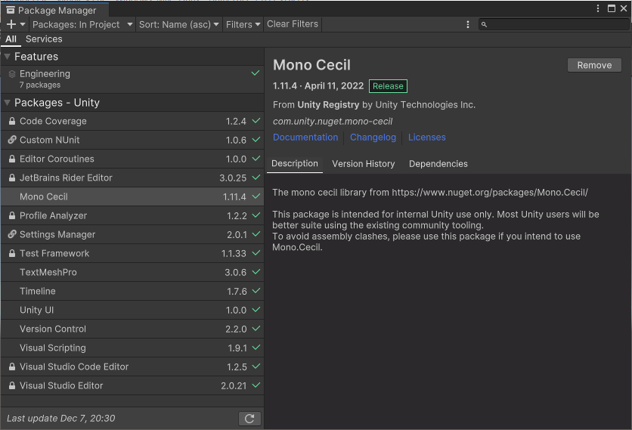Click the Timeline installed checkmark
This screenshot has height=430, width=632.
256,290
